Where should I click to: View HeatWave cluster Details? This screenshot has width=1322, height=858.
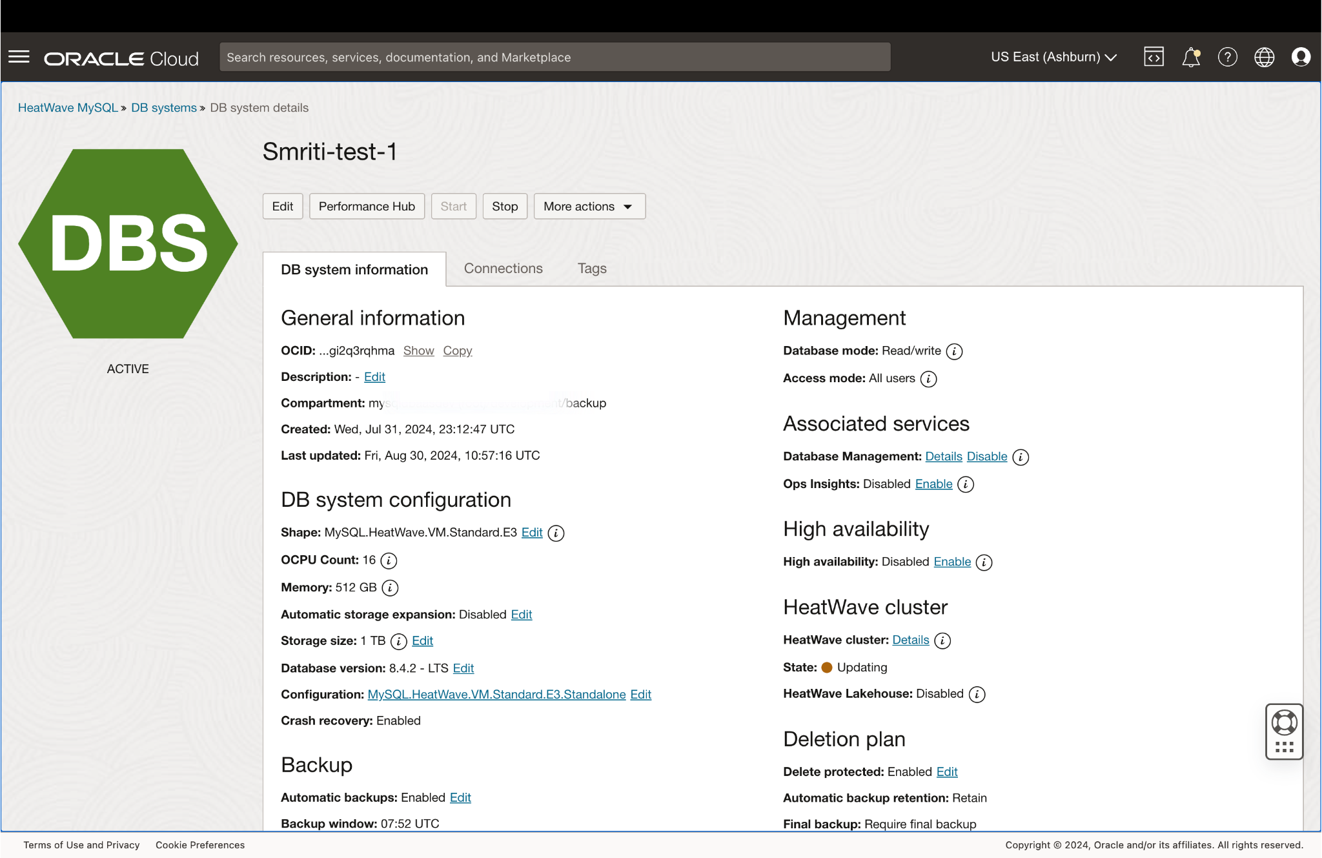[910, 640]
